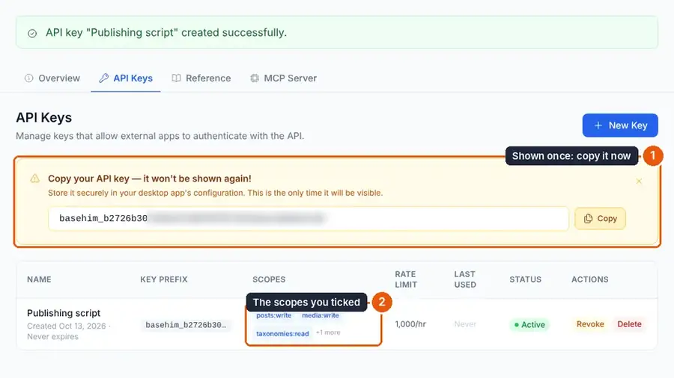Screen dimensions: 674x378
Task: Click the New Key button
Action: (x=620, y=126)
